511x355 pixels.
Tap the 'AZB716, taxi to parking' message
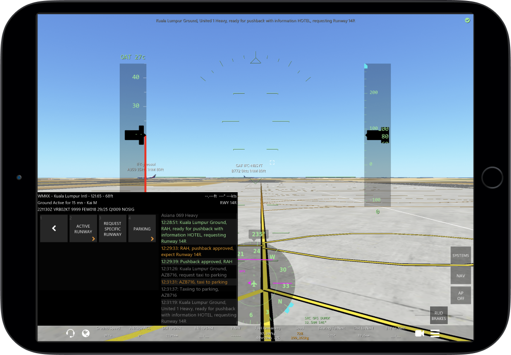point(198,282)
